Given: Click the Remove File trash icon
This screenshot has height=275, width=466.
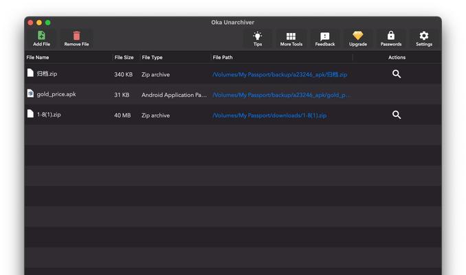Looking at the screenshot, I should (x=77, y=36).
